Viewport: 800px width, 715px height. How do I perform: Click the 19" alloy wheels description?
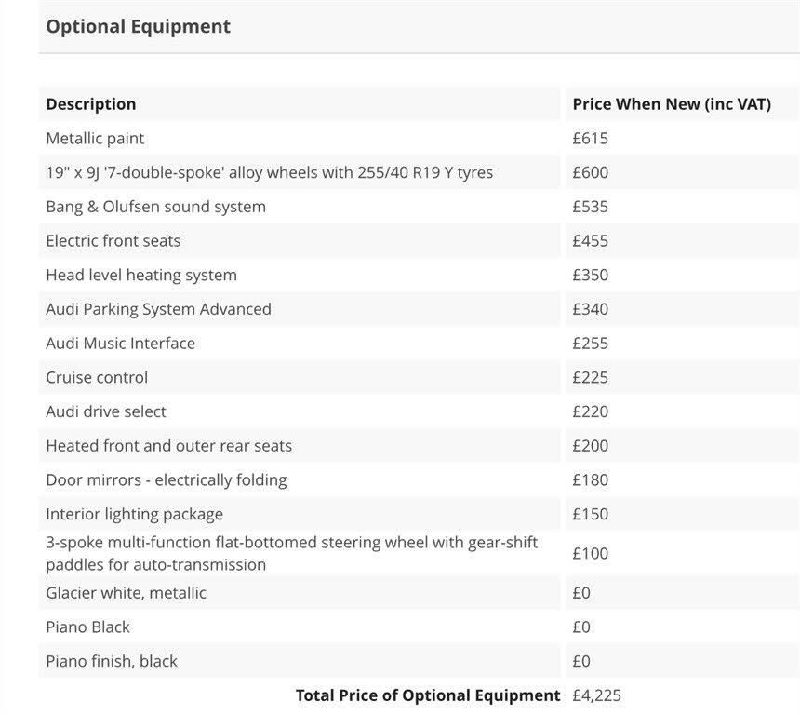(269, 172)
